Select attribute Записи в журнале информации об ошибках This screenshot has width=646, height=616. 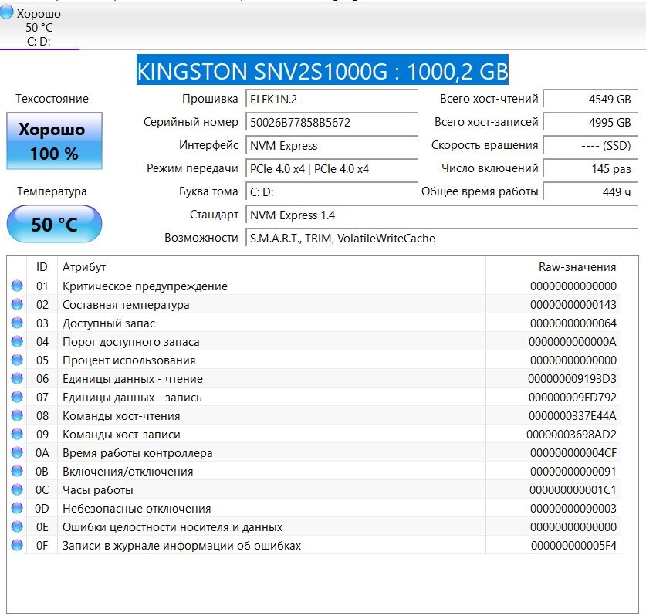[x=181, y=546]
